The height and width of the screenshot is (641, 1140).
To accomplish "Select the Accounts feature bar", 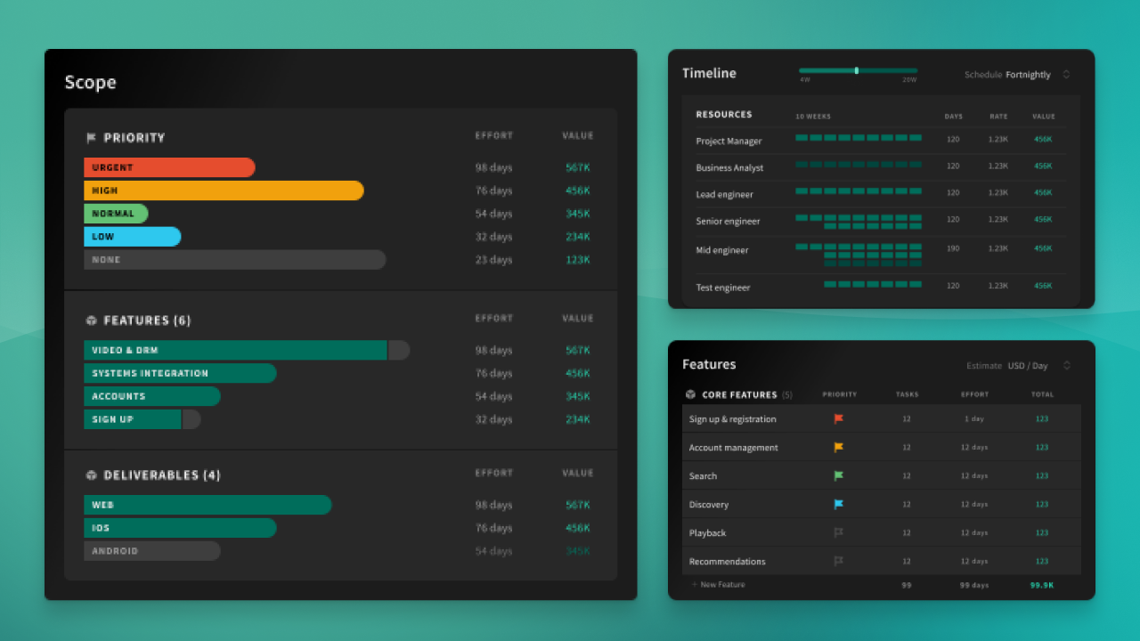I will point(152,396).
